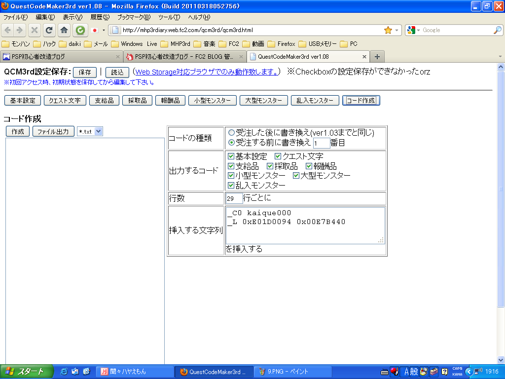Open the ツール menu
The image size is (505, 379).
(x=170, y=17)
